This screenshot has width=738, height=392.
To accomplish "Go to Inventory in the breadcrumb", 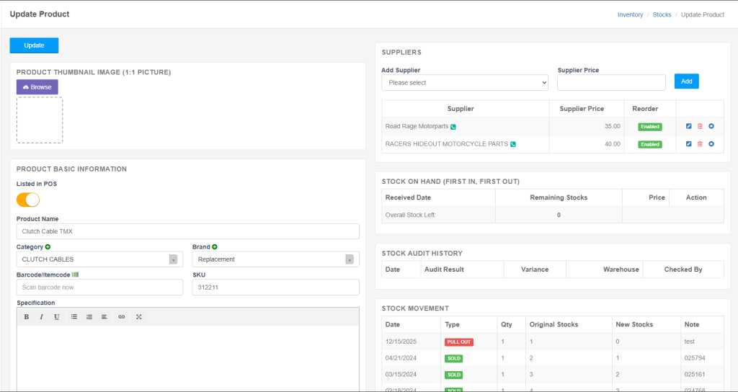I will point(630,14).
